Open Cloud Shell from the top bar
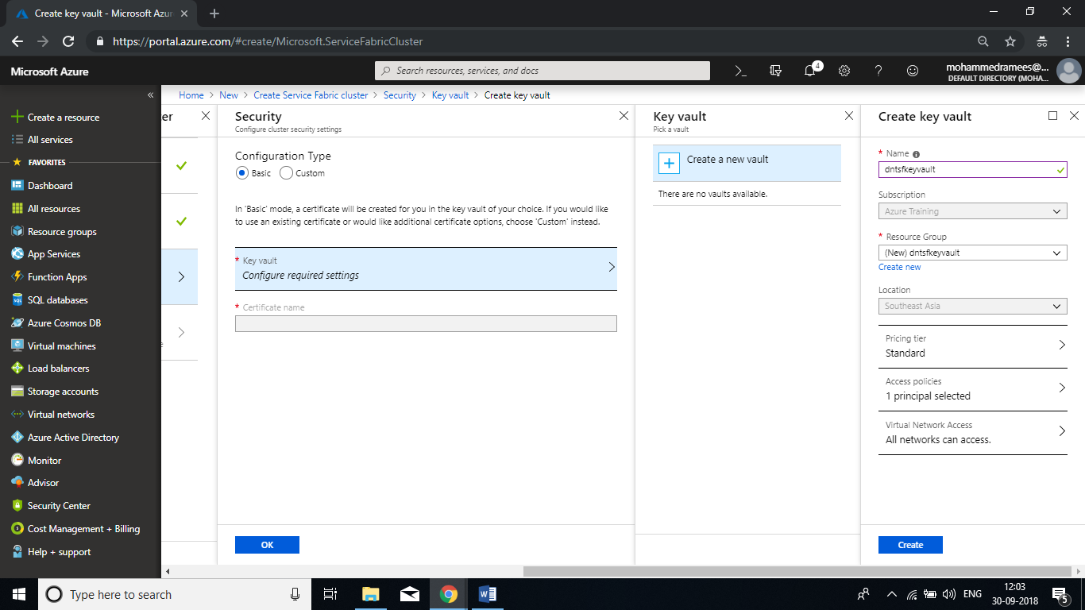The width and height of the screenshot is (1085, 610). pos(740,71)
